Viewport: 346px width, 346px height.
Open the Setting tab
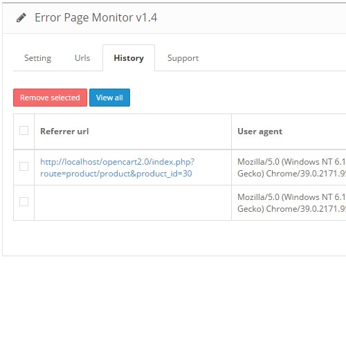38,58
